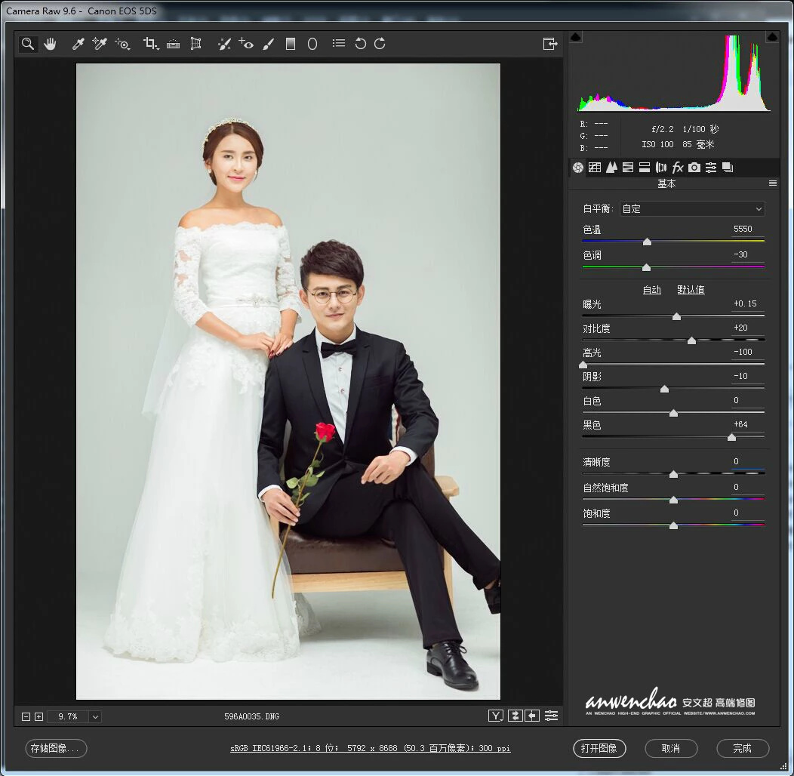The image size is (794, 776).
Task: Click the 默认值 link
Action: (x=691, y=290)
